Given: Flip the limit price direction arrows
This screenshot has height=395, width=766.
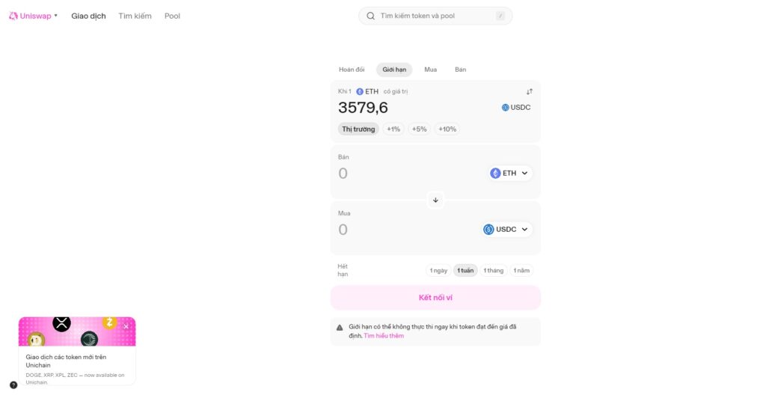Looking at the screenshot, I should tap(529, 91).
